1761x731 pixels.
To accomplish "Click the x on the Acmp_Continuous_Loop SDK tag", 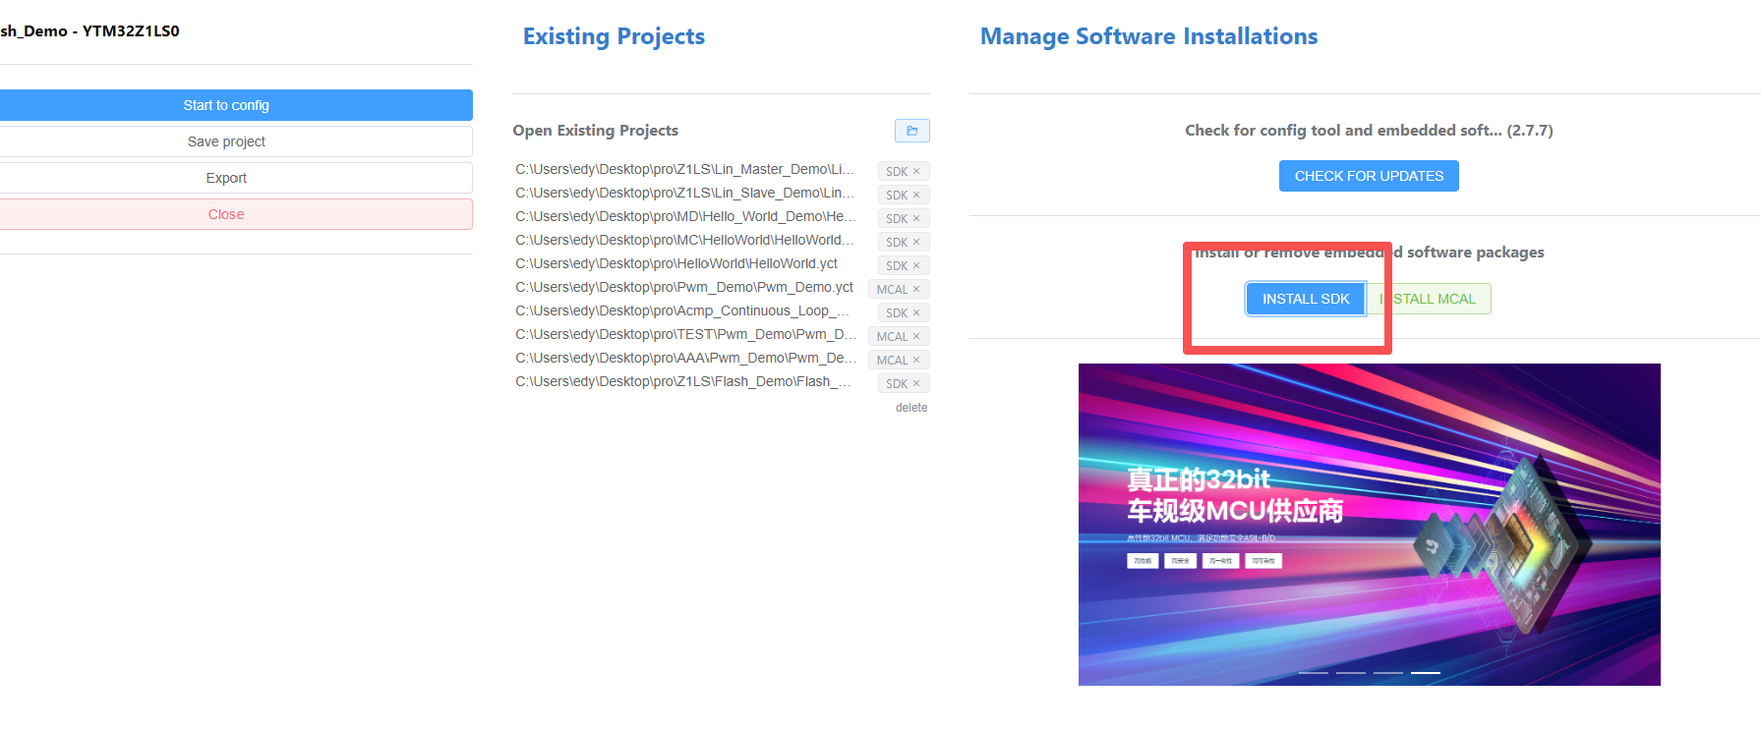I will pos(916,312).
